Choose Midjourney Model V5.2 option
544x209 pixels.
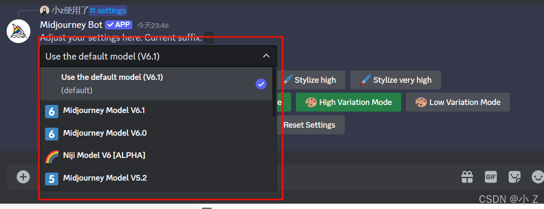(156, 178)
